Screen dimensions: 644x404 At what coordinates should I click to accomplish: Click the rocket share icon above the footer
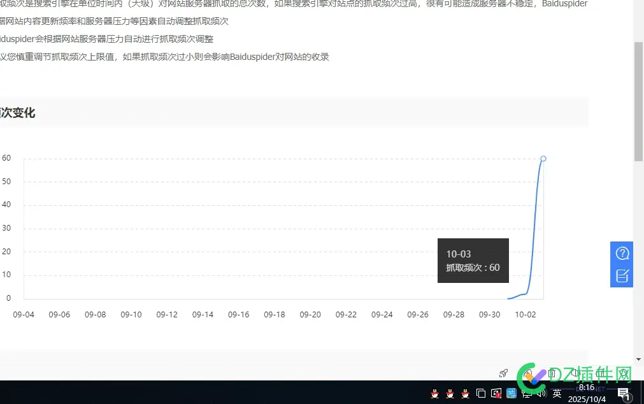click(503, 373)
